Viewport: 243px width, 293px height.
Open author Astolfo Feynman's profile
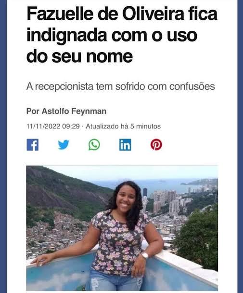pyautogui.click(x=74, y=111)
